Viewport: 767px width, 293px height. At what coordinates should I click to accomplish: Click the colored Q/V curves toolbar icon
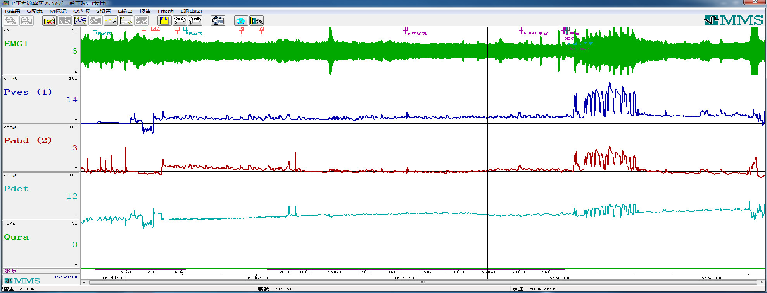pos(80,20)
